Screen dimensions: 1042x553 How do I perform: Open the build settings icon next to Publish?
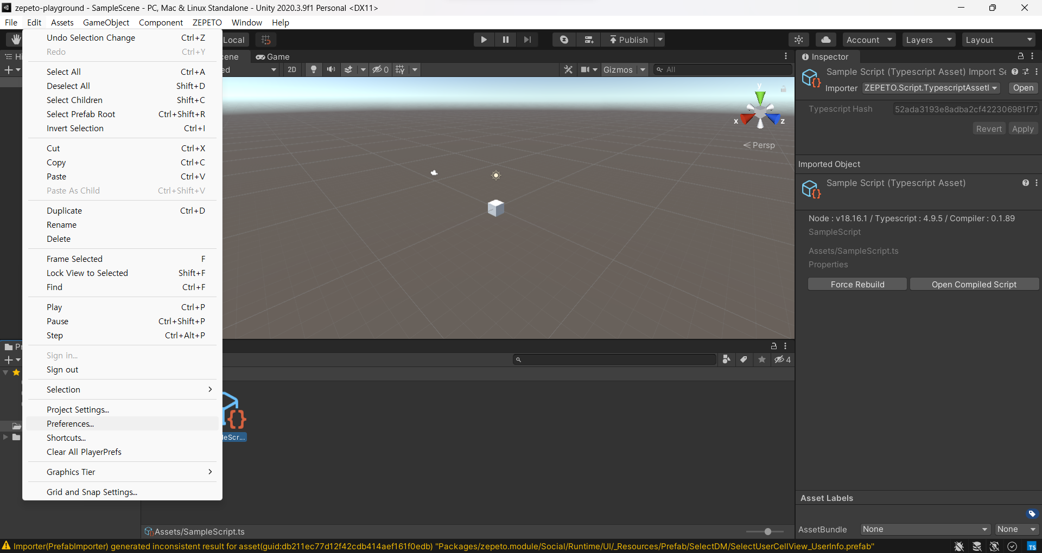point(589,40)
